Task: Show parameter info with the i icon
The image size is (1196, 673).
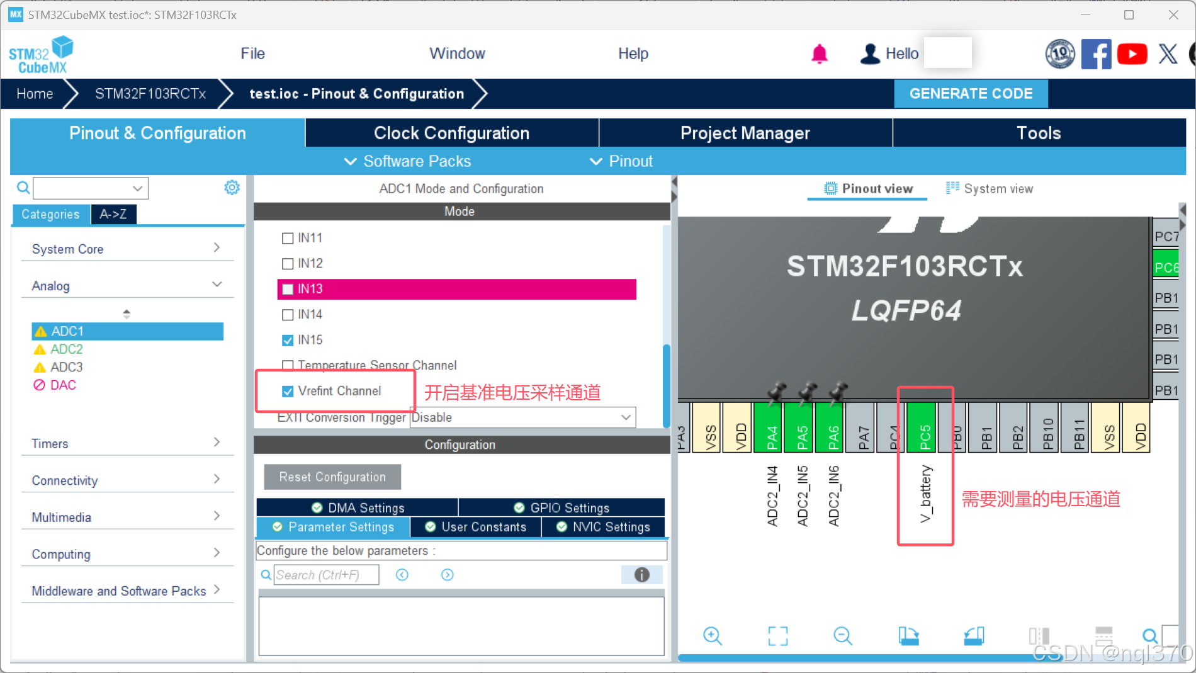Action: tap(641, 575)
